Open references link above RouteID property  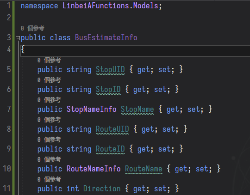point(49,140)
